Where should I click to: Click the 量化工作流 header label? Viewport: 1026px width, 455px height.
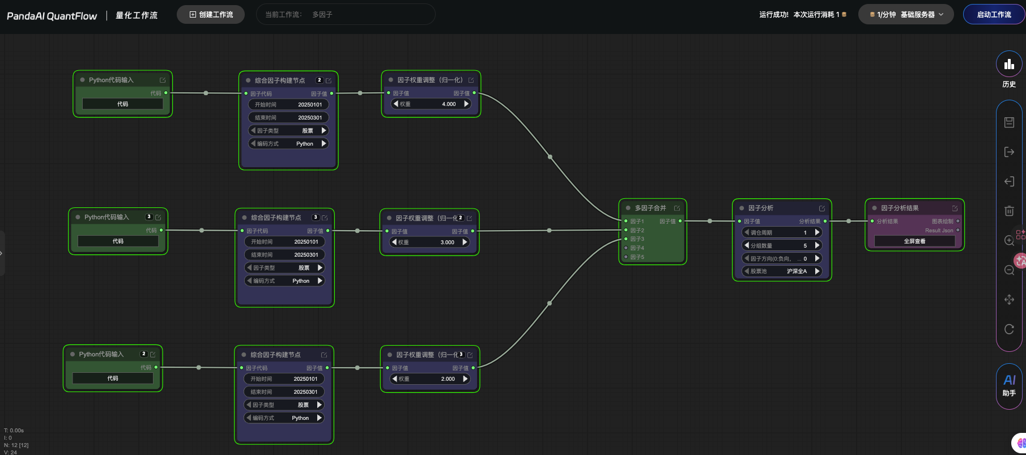pos(137,15)
